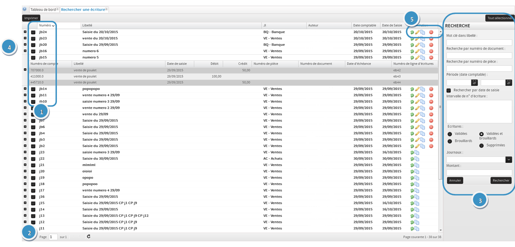
Task: Click inside the Montant input field
Action: coord(478,173)
